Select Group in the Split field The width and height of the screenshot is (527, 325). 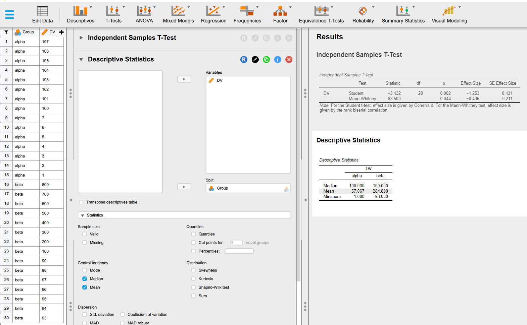click(x=248, y=188)
